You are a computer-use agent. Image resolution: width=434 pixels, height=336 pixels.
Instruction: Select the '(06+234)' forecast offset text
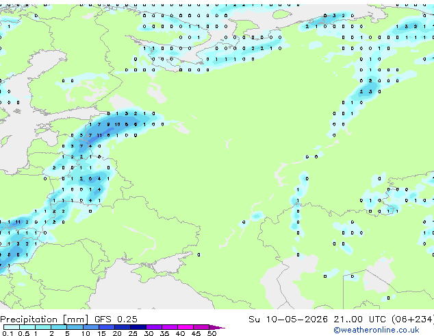[413, 319]
